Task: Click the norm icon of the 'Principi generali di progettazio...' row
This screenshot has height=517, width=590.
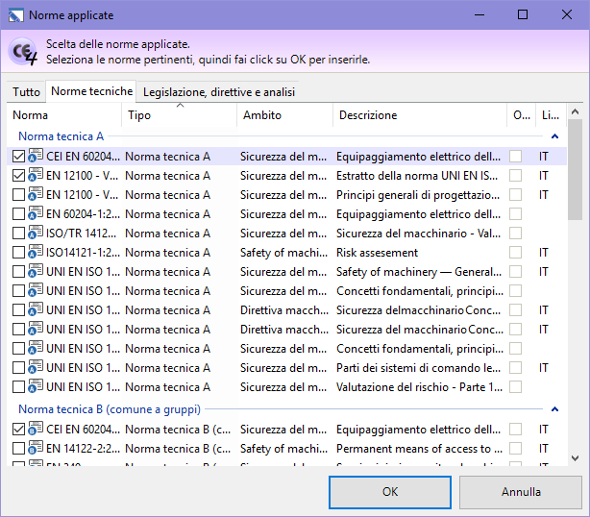Action: tap(36, 194)
